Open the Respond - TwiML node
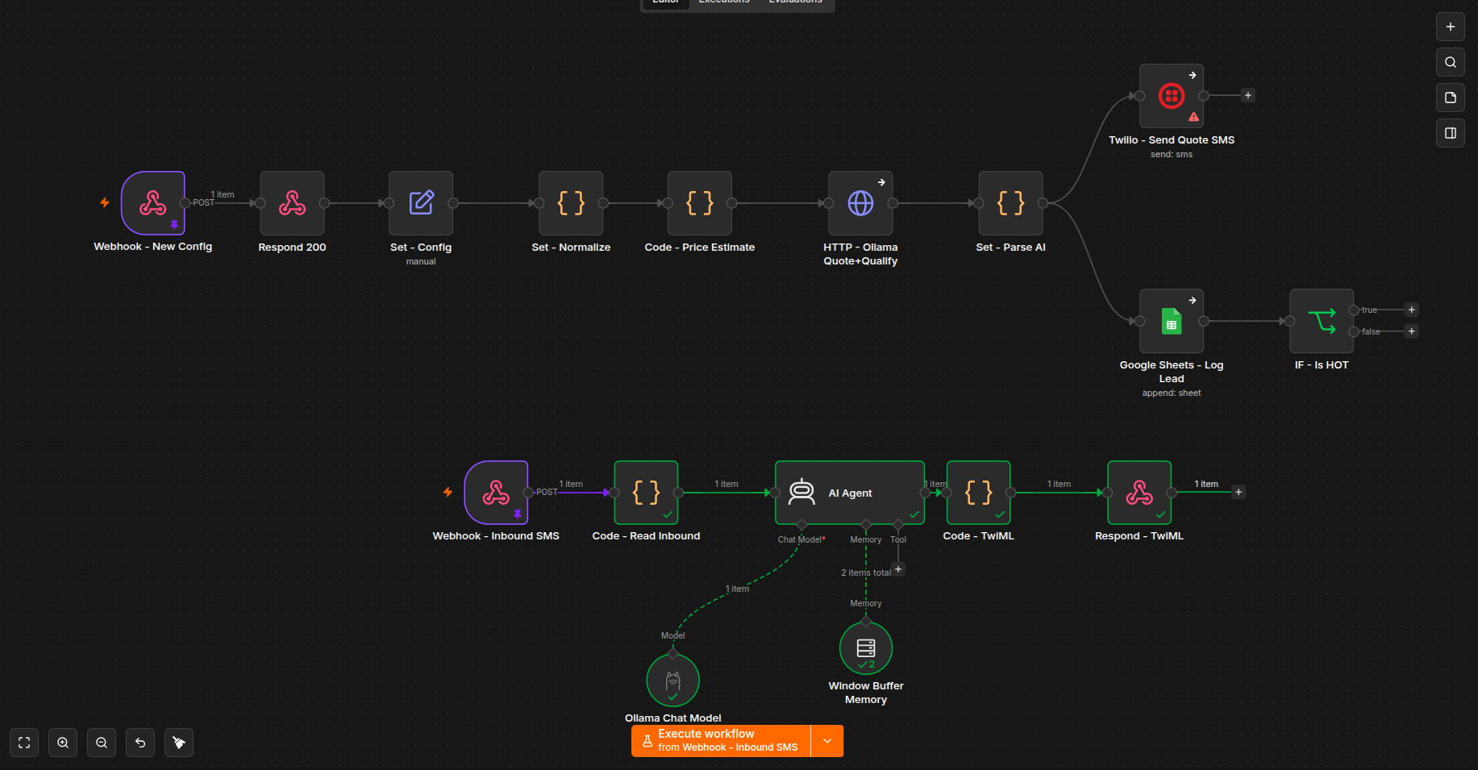1478x770 pixels. tap(1139, 493)
